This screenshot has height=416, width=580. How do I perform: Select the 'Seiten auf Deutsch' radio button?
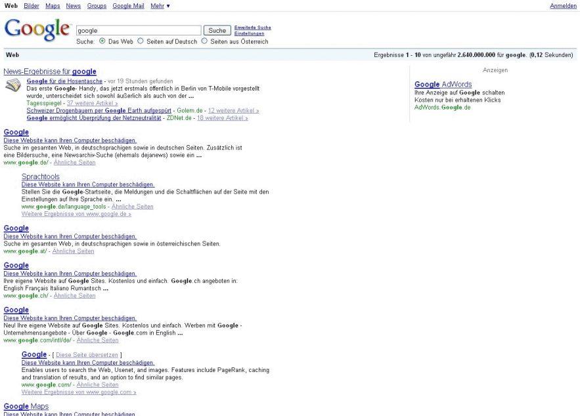click(x=141, y=41)
